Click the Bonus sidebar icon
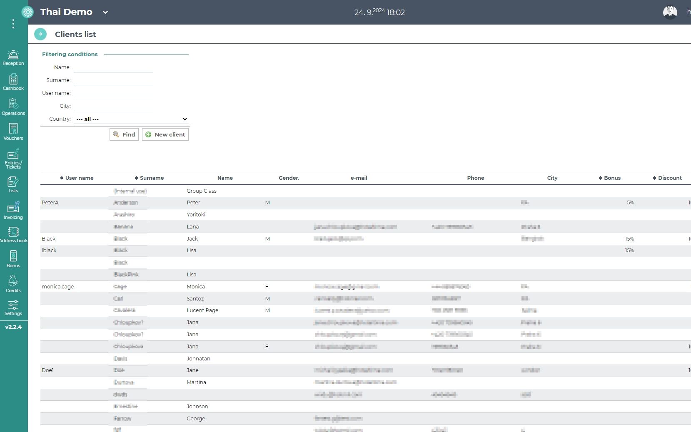Viewport: 691px width, 432px height. click(13, 259)
